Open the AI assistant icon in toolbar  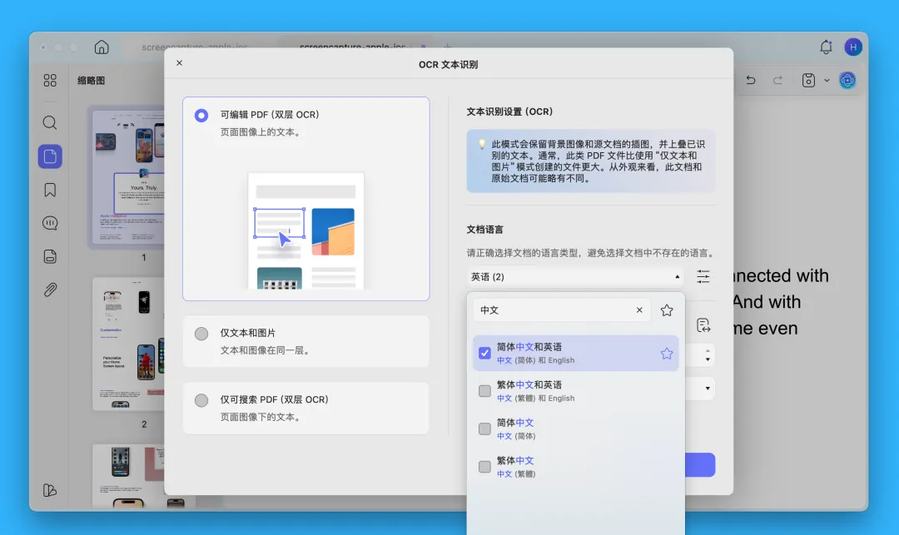coord(847,80)
